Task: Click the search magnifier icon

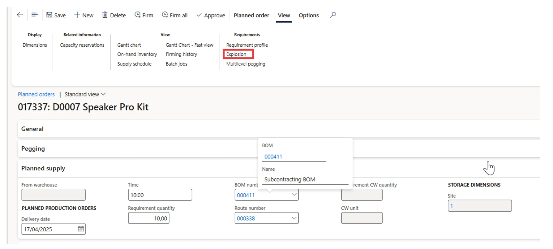Action: [333, 15]
